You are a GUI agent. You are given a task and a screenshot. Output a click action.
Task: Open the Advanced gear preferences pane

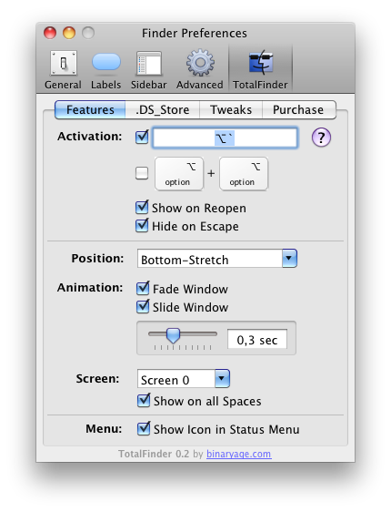pos(200,70)
